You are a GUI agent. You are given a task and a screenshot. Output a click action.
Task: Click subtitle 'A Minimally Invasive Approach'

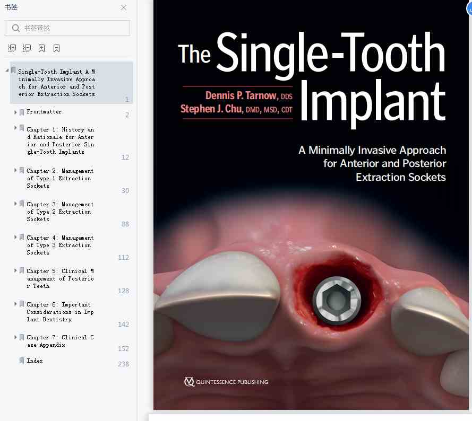372,150
